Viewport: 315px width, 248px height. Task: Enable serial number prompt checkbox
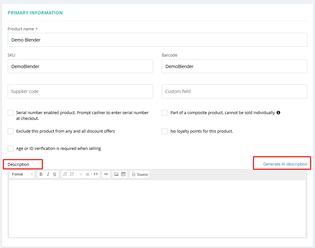point(11,113)
